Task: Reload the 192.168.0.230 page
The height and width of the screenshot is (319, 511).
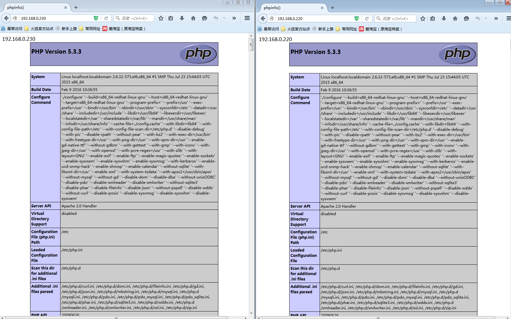Action: pos(106,18)
